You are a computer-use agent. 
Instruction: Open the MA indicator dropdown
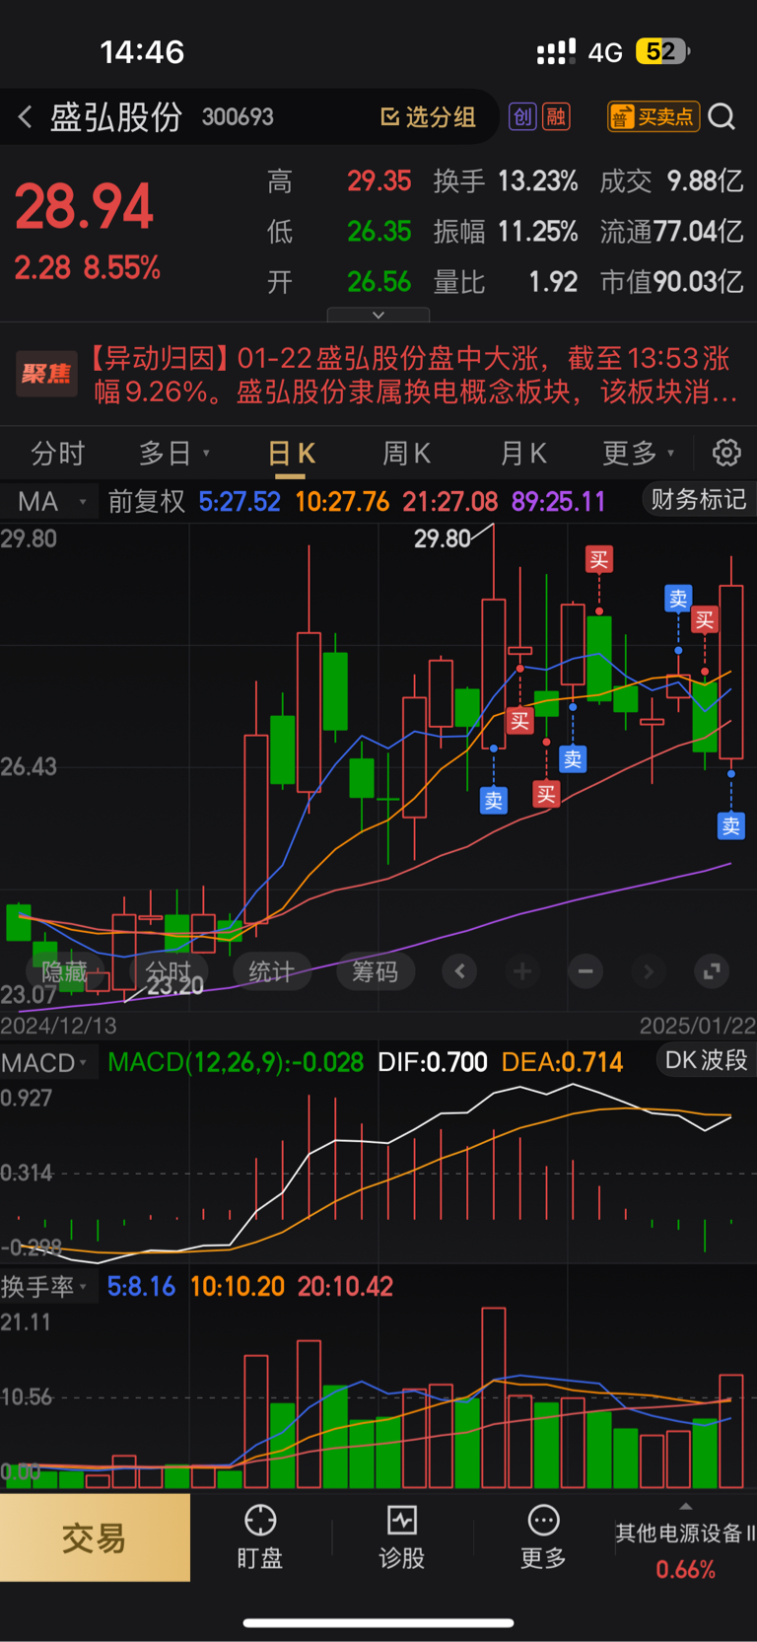[51, 501]
